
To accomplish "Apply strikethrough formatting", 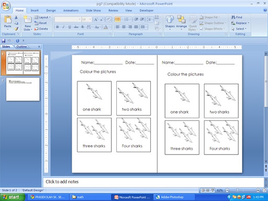I will point(76,27).
